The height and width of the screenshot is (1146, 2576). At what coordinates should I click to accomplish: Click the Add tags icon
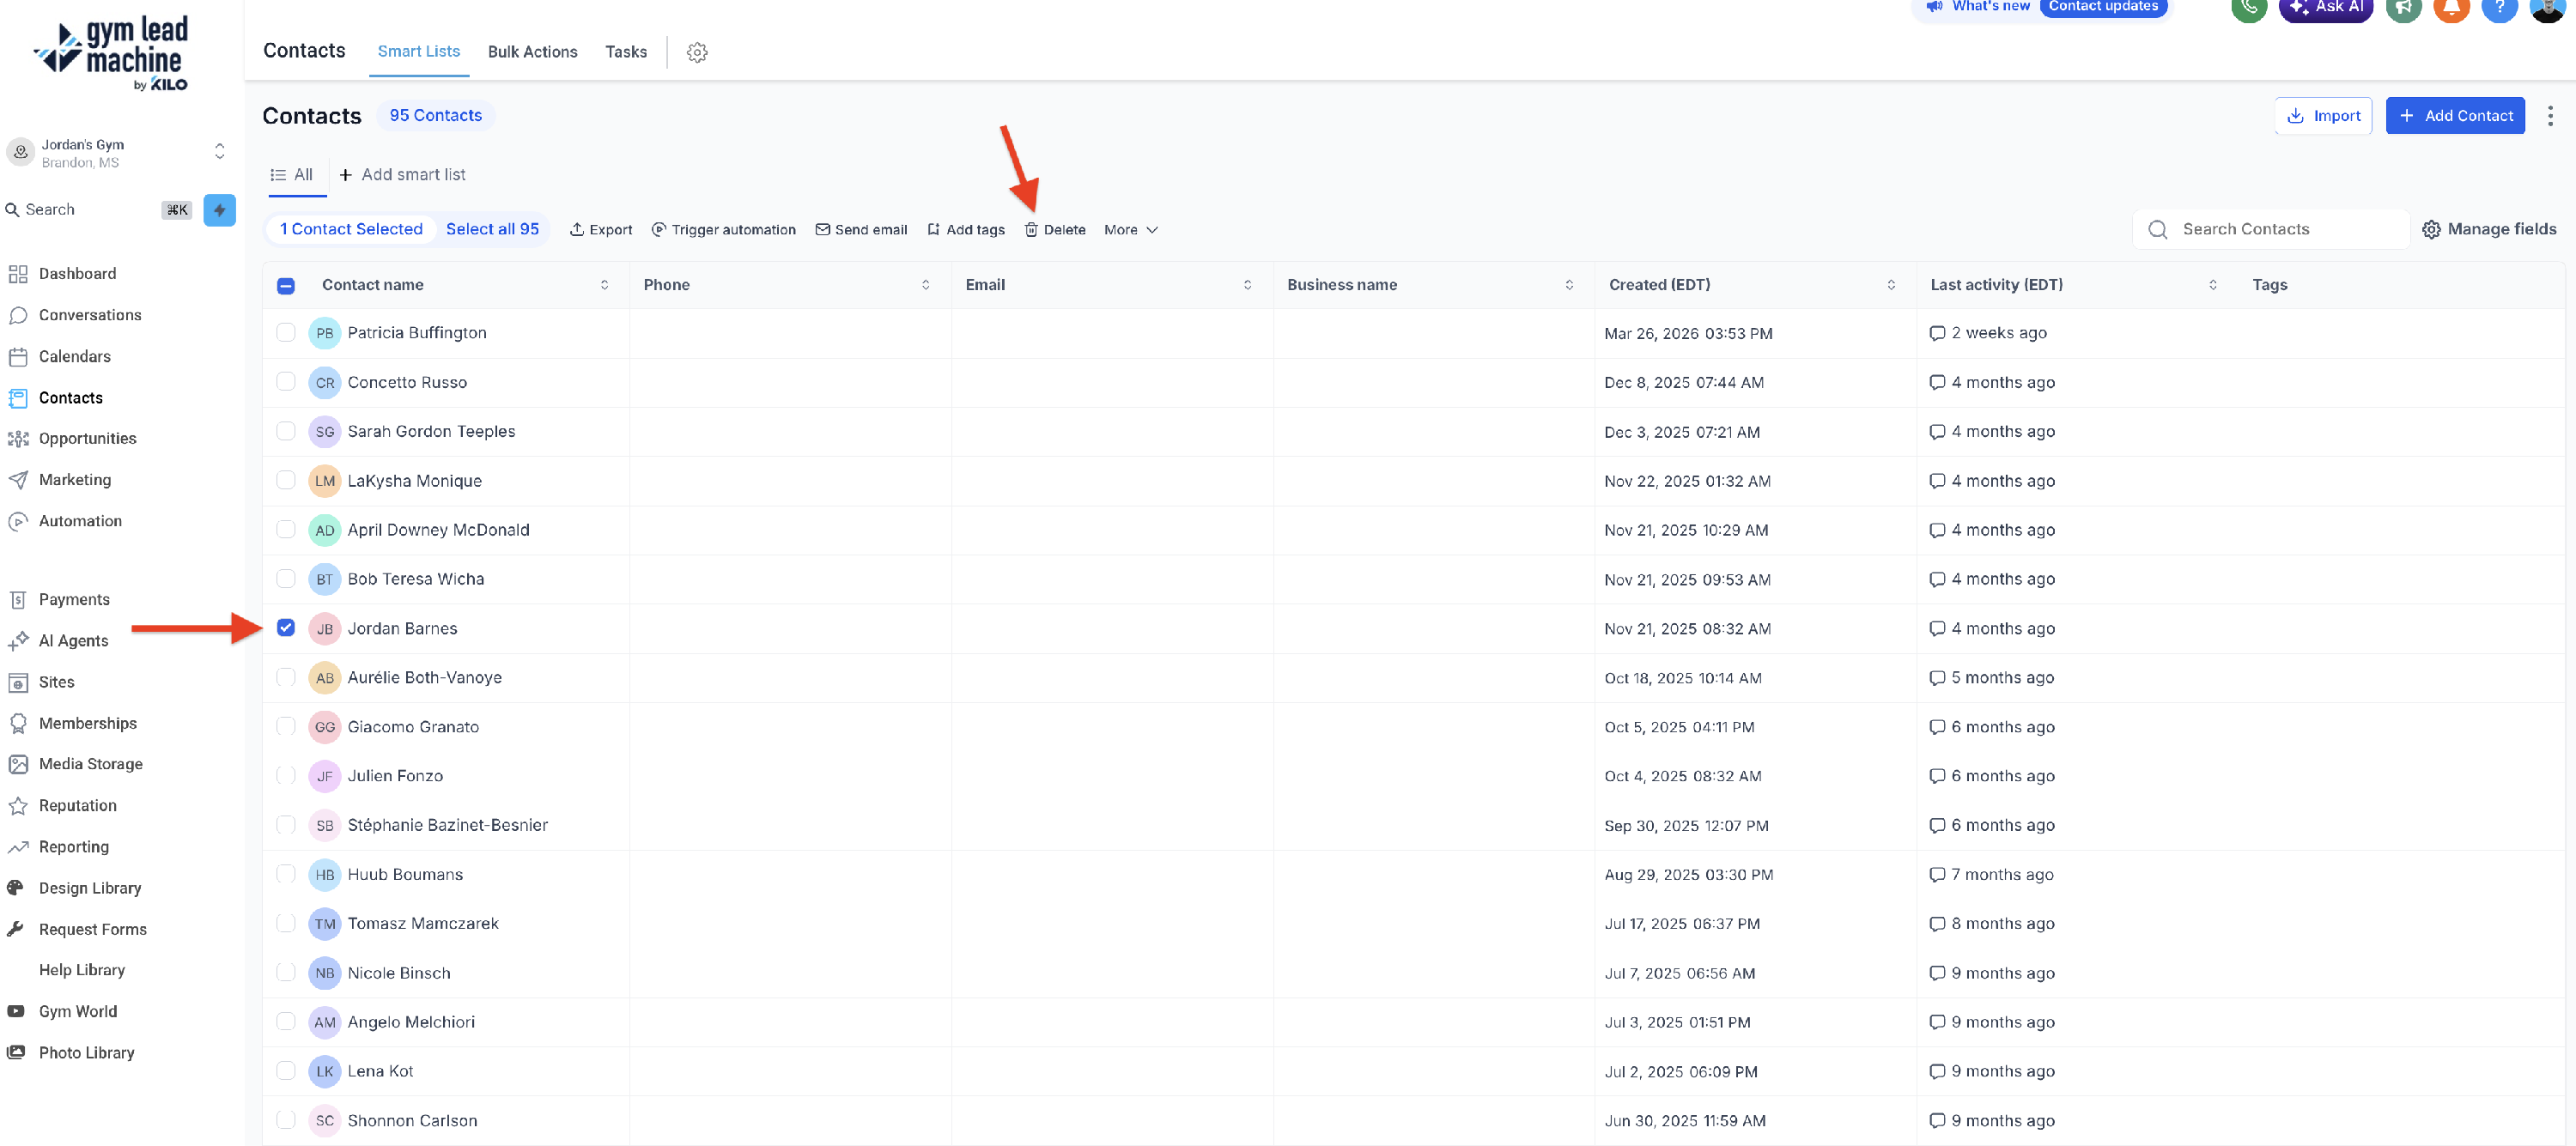pyautogui.click(x=933, y=229)
